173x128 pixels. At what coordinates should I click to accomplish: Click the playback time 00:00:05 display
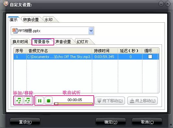tap(75, 100)
